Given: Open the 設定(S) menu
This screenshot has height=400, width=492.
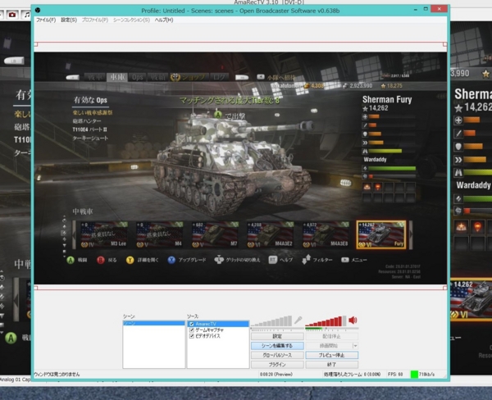Looking at the screenshot, I should [69, 20].
